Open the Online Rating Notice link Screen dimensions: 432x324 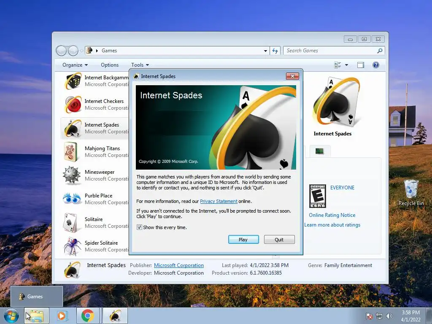pos(332,215)
